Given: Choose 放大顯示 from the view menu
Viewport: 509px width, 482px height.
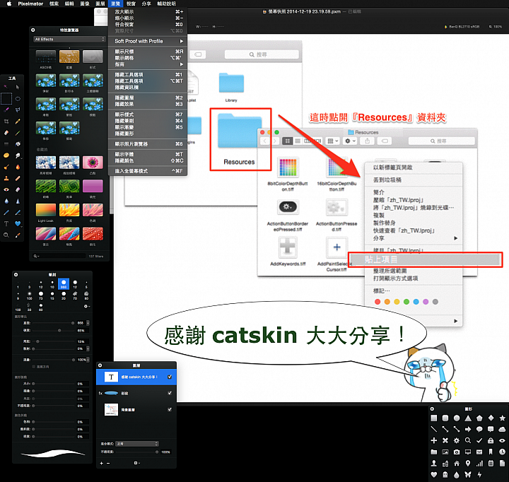Looking at the screenshot, I should click(148, 12).
